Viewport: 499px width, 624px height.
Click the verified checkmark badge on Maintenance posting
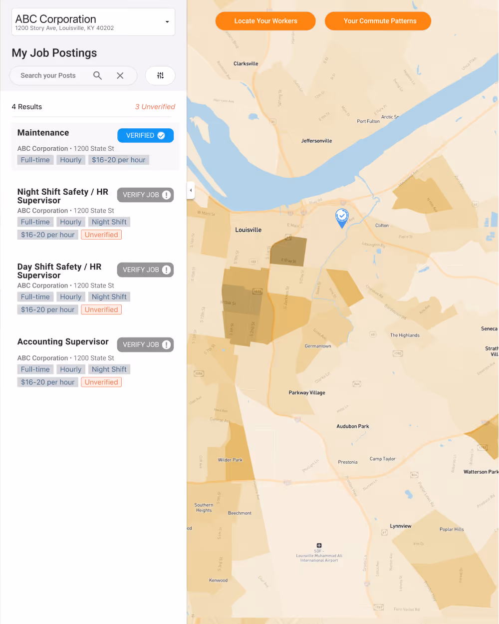point(161,135)
